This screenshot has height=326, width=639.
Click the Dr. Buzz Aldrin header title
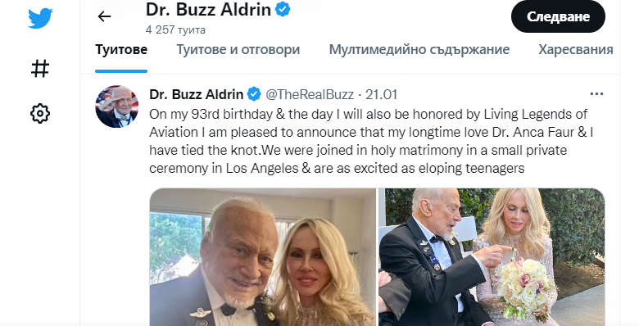tap(208, 9)
